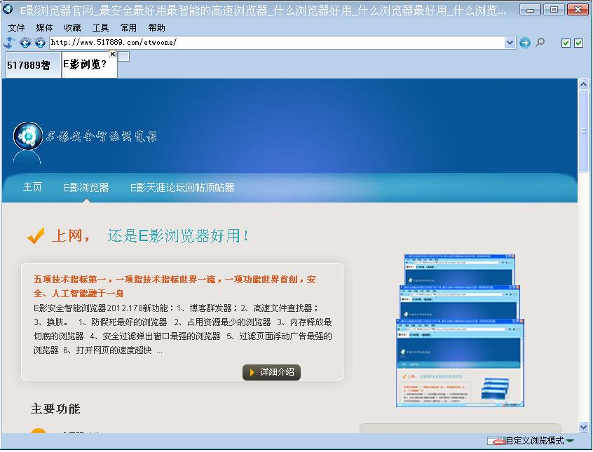The image size is (593, 452).
Task: Click the address bar URL field
Action: [277, 42]
